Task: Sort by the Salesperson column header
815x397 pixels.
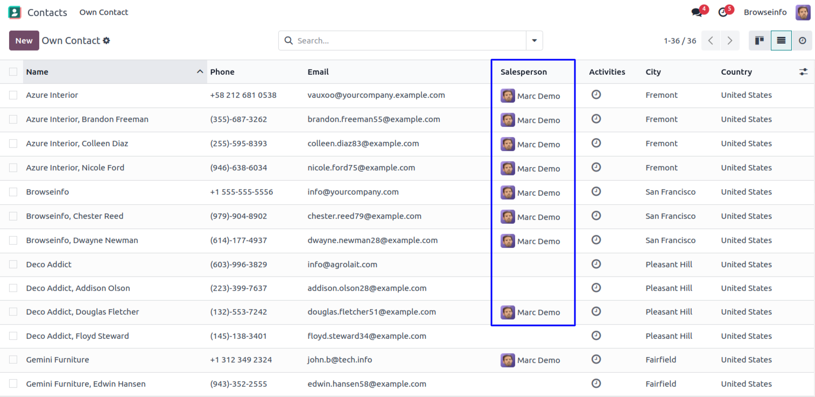Action: [523, 72]
